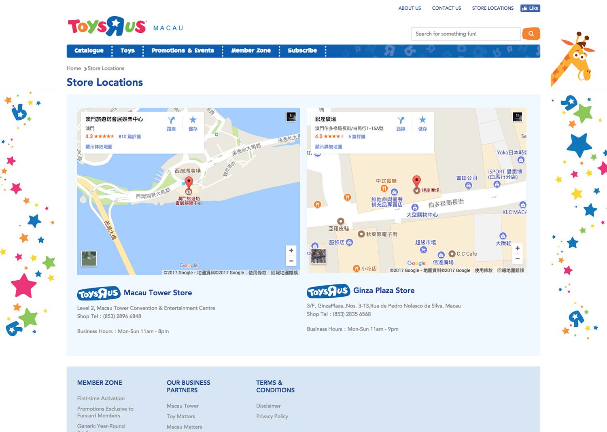
Task: Zoom out on the Ginza Plaza map
Action: pyautogui.click(x=518, y=258)
